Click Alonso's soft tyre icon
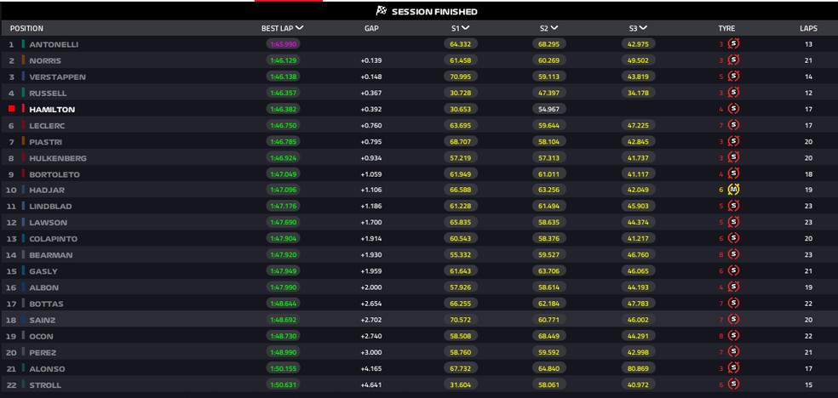838x398 pixels. [734, 368]
